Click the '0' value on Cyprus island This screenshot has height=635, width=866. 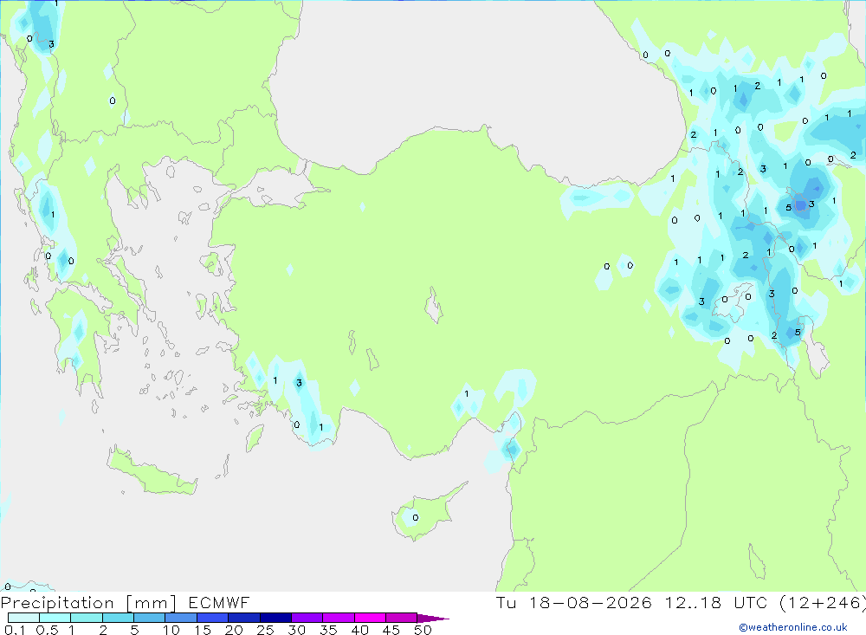[x=416, y=518]
